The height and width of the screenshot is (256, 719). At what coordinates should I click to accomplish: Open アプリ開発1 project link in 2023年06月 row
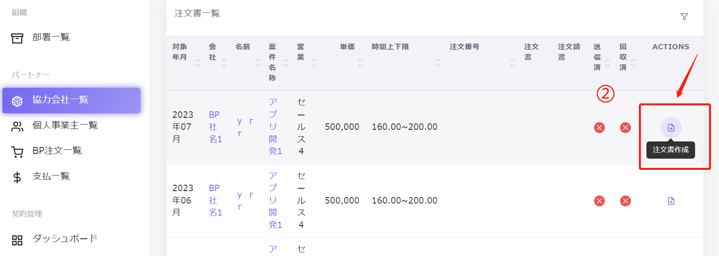[275, 200]
